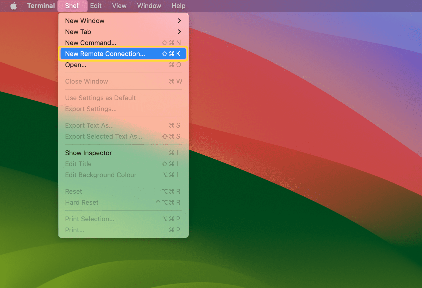
Task: Open the Terminal menu
Action: coord(41,6)
